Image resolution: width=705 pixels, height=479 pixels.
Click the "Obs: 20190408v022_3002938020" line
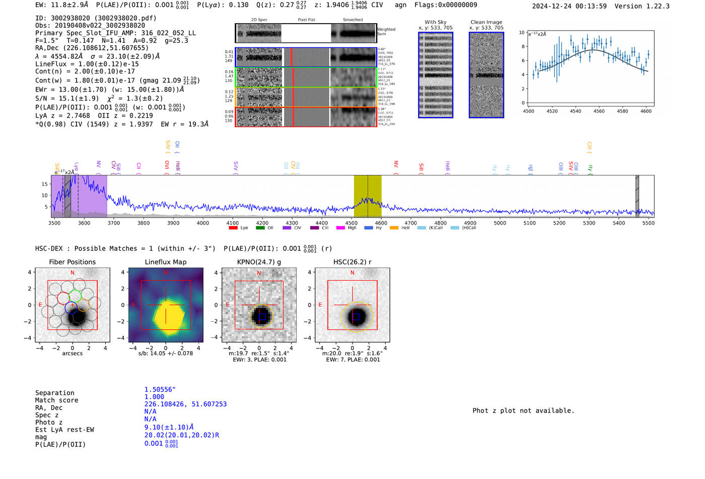[90, 26]
